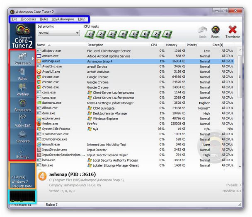The height and width of the screenshot is (217, 252).
Task: Click the Boost gauge icon
Action: (x=216, y=30)
